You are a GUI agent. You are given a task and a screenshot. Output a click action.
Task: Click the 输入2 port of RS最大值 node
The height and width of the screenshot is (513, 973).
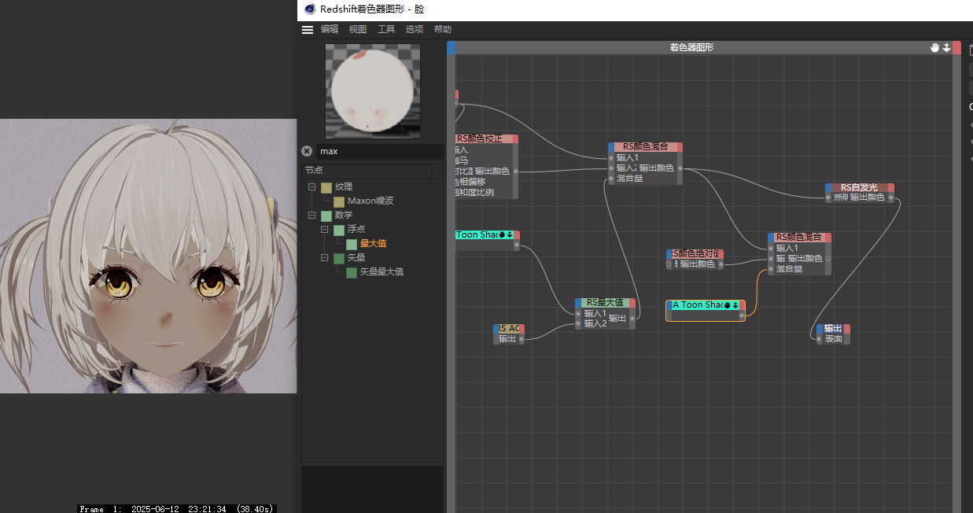[578, 323]
